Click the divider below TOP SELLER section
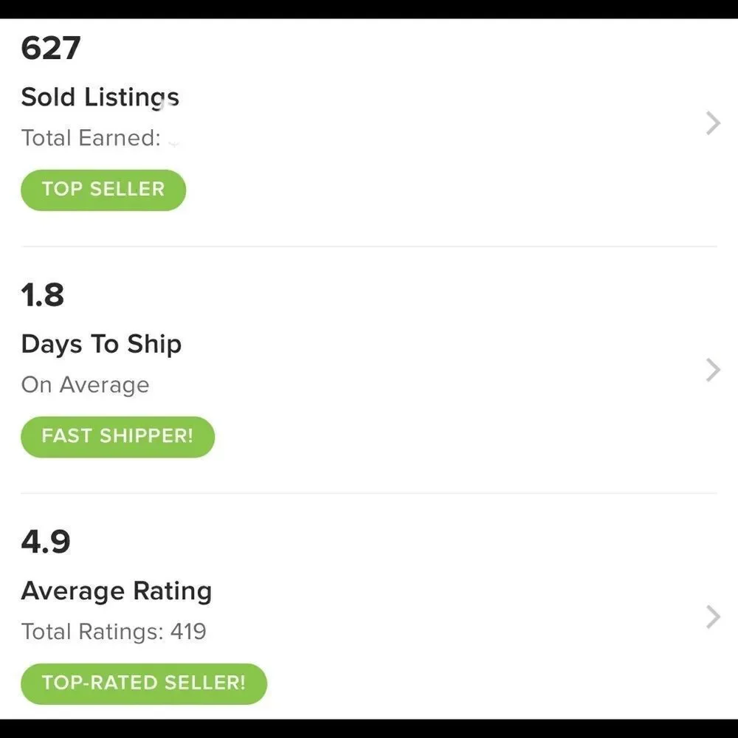Viewport: 738px width, 738px height. (x=369, y=246)
